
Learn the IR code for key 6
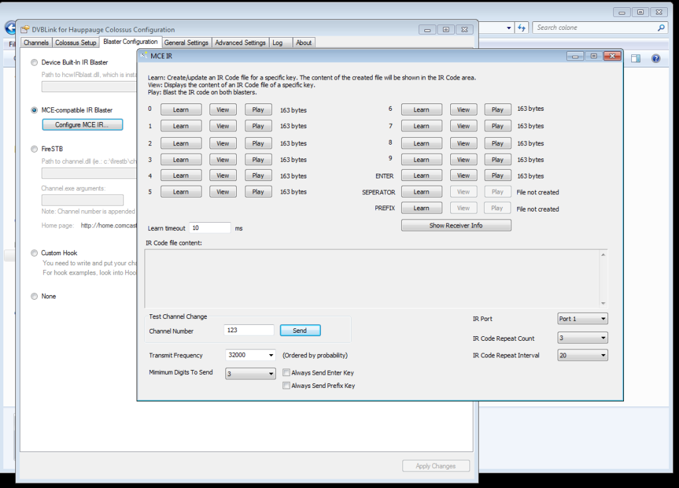[x=422, y=109]
